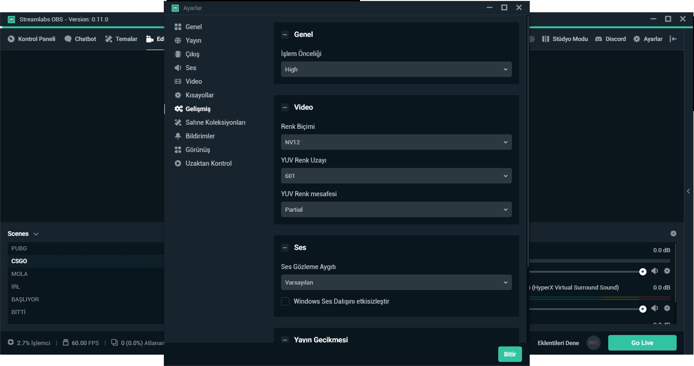Select the BAŞLIYOR scene

point(86,300)
